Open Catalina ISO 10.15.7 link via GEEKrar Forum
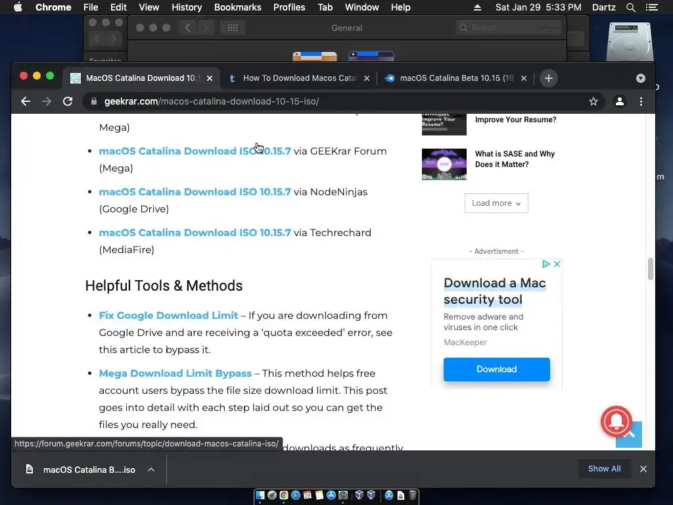Image resolution: width=673 pixels, height=505 pixels. tap(195, 151)
